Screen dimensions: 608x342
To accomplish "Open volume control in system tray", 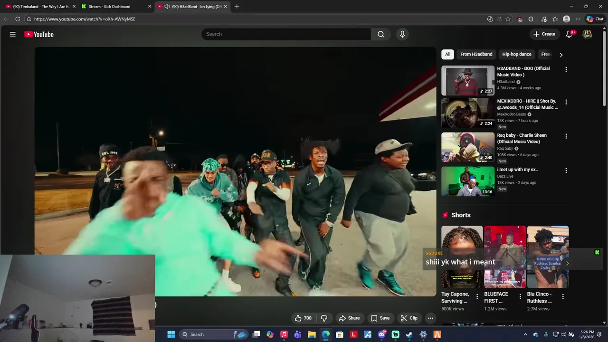I will [563, 334].
